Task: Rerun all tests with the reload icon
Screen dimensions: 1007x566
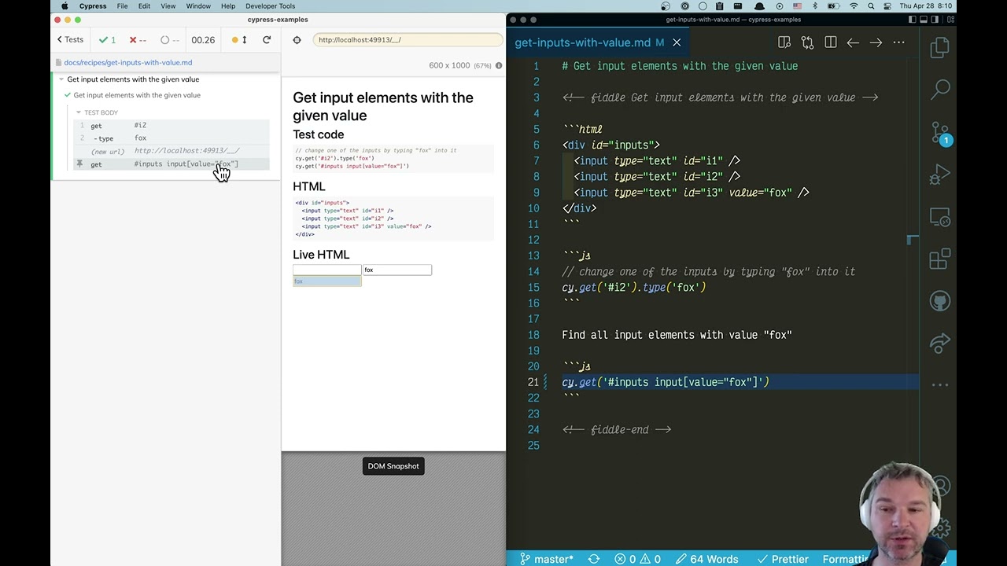Action: pos(267,39)
